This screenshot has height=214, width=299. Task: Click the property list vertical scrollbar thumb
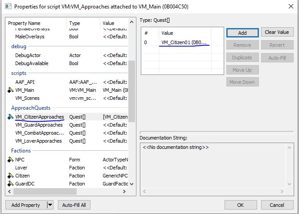(131, 91)
